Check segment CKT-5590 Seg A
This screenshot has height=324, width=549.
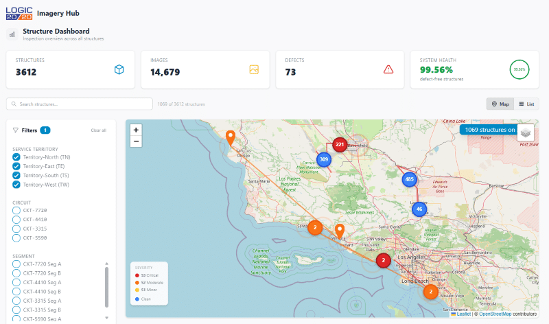(16, 319)
